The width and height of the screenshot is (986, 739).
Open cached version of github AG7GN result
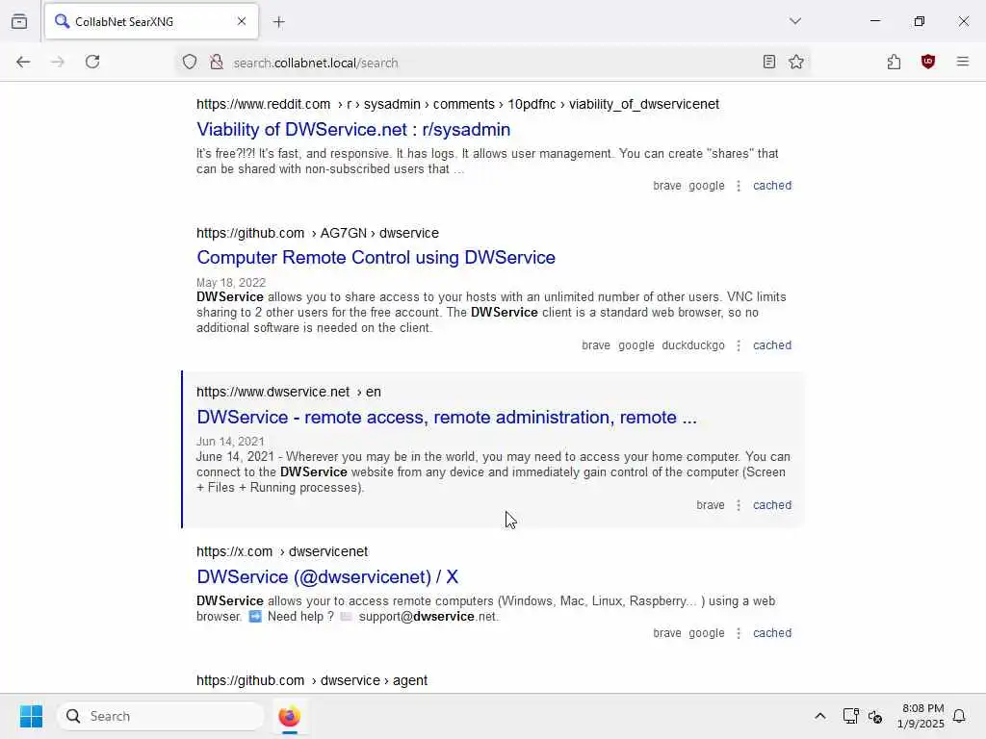tap(772, 345)
